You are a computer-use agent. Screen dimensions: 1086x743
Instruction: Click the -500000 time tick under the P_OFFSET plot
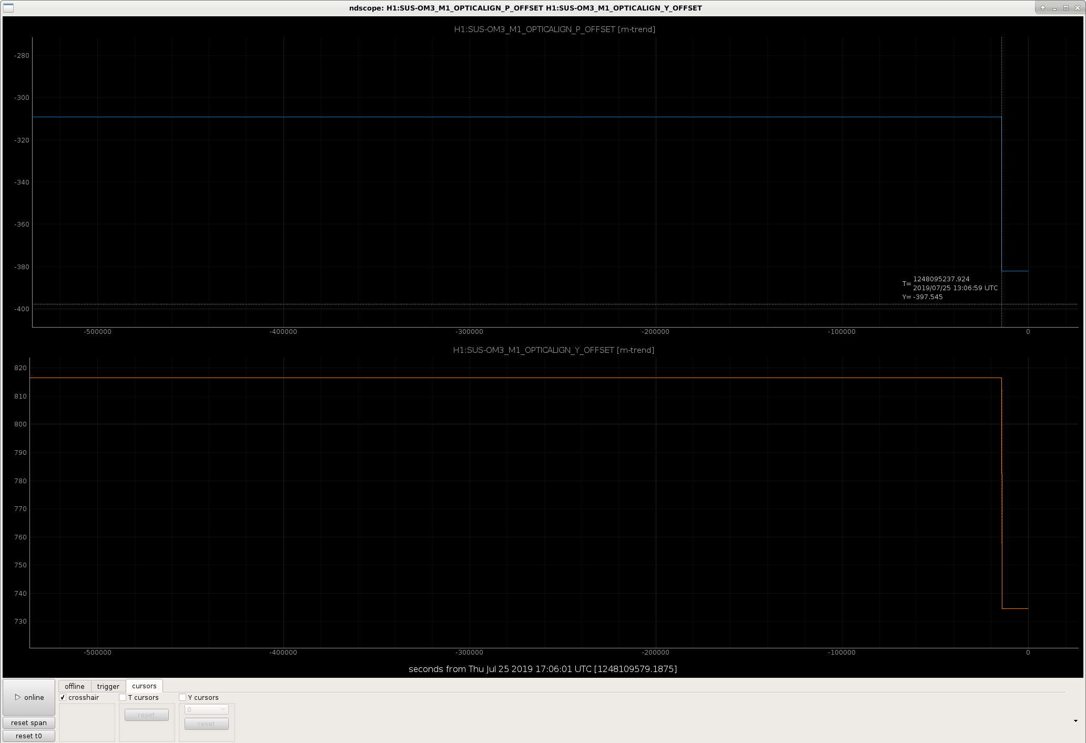[97, 332]
